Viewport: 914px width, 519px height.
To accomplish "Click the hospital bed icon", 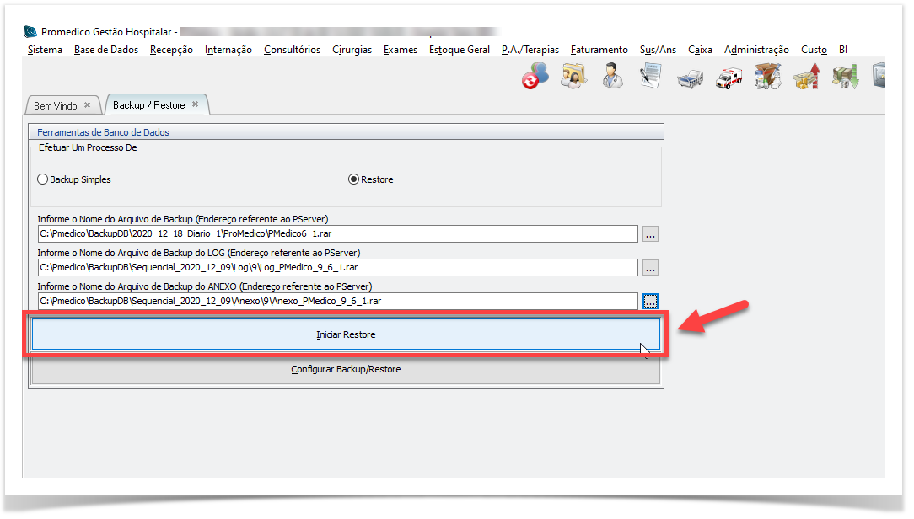I will 690,78.
